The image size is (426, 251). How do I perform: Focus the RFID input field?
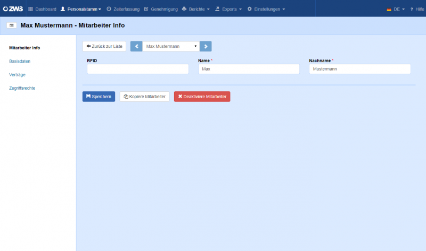tap(138, 69)
